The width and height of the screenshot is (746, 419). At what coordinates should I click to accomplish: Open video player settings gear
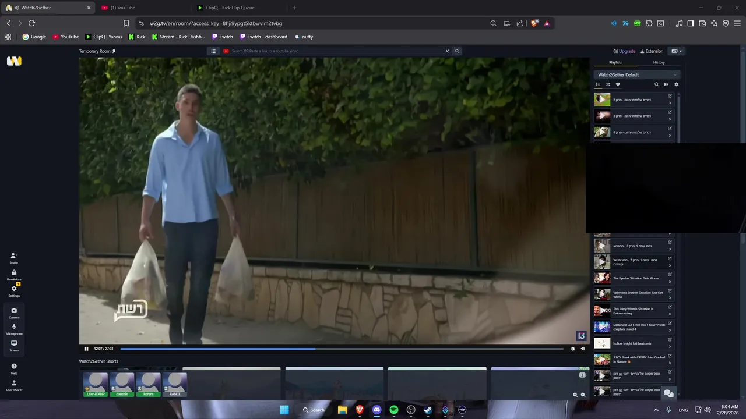point(573,349)
